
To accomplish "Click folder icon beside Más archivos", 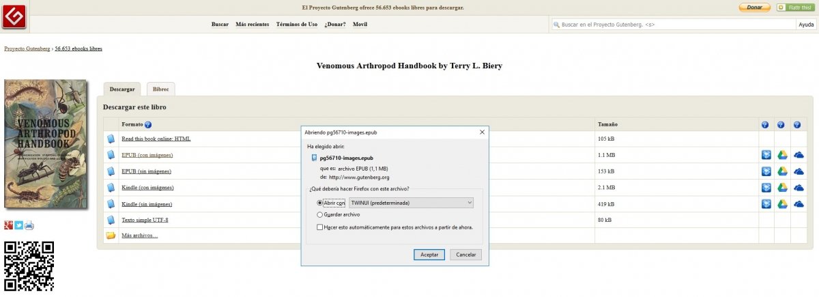I will click(111, 236).
